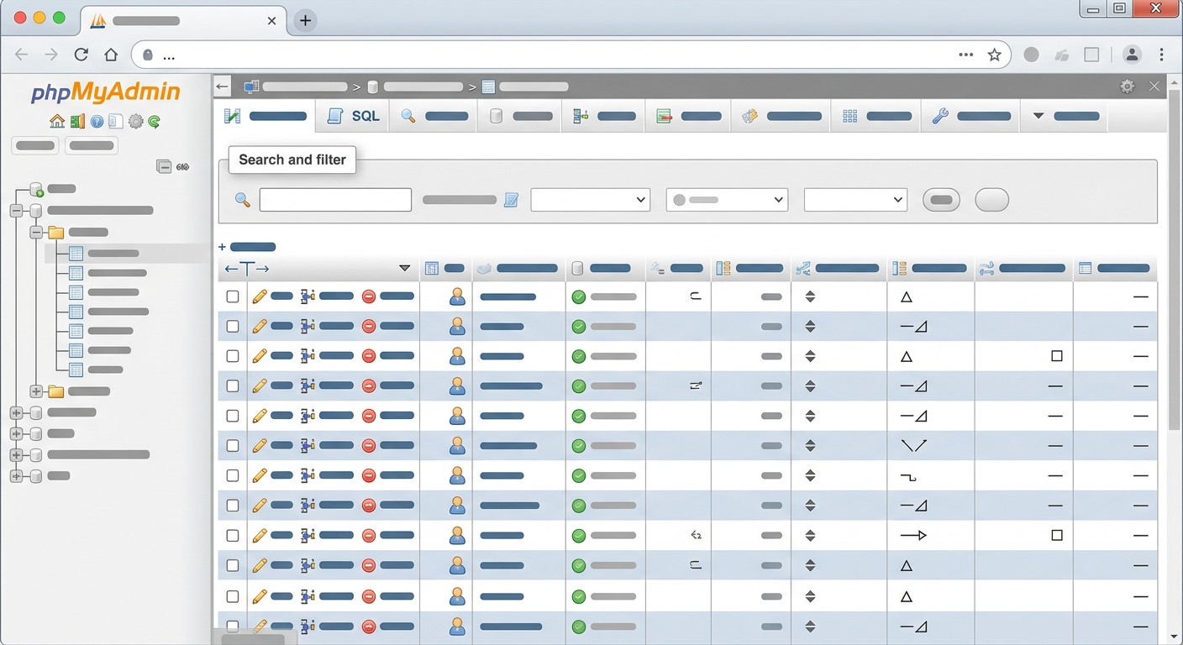Image resolution: width=1183 pixels, height=645 pixels.
Task: Click the collapse-all icon above the tree
Action: point(164,166)
